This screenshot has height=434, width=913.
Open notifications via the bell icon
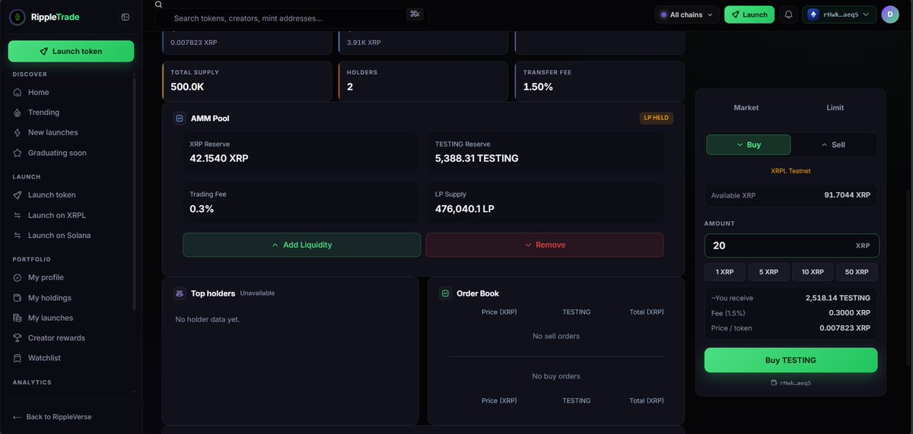[788, 14]
